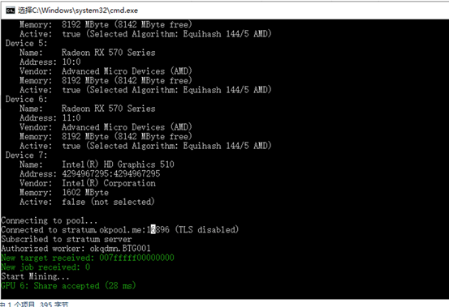Click the 'Subscribed to stratum server' line
Image resolution: width=449 pixels, height=307 pixels.
(67, 239)
